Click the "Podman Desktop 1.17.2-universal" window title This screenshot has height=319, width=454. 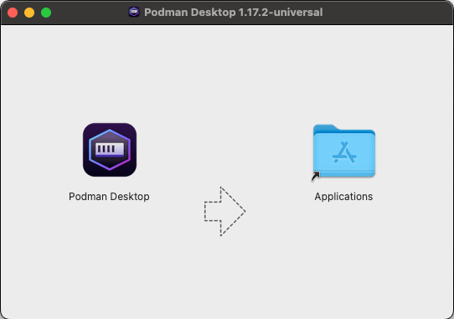coord(234,13)
